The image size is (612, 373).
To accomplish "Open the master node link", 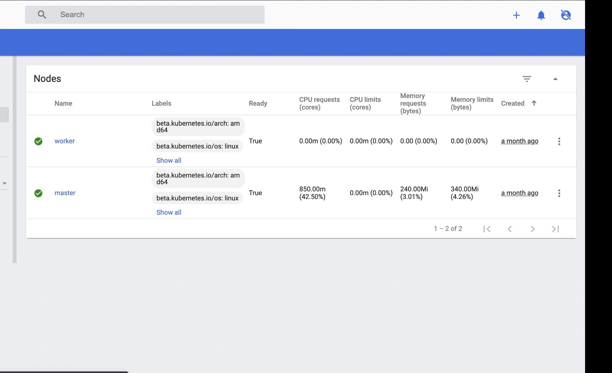I will pos(65,193).
